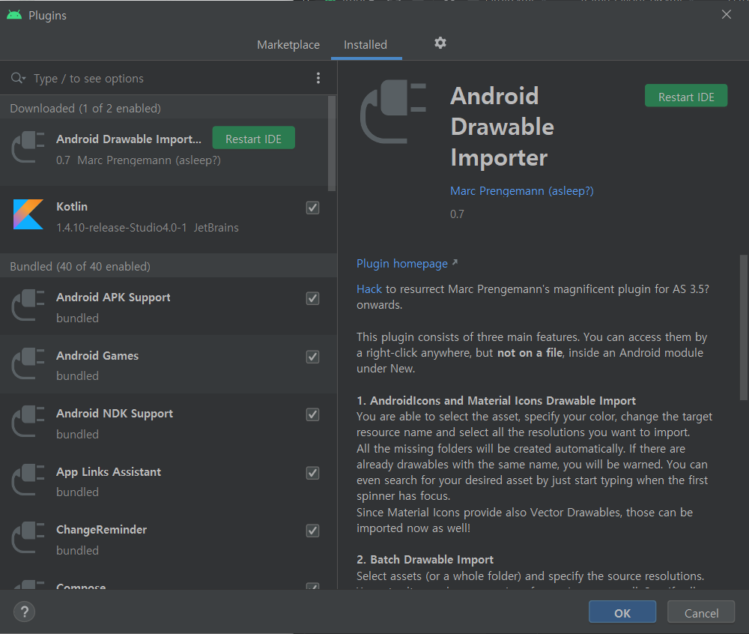Select the Android NDK Support name
The width and height of the screenshot is (749, 634).
(x=115, y=413)
